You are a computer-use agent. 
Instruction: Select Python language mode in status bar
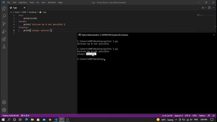(x=202, y=116)
